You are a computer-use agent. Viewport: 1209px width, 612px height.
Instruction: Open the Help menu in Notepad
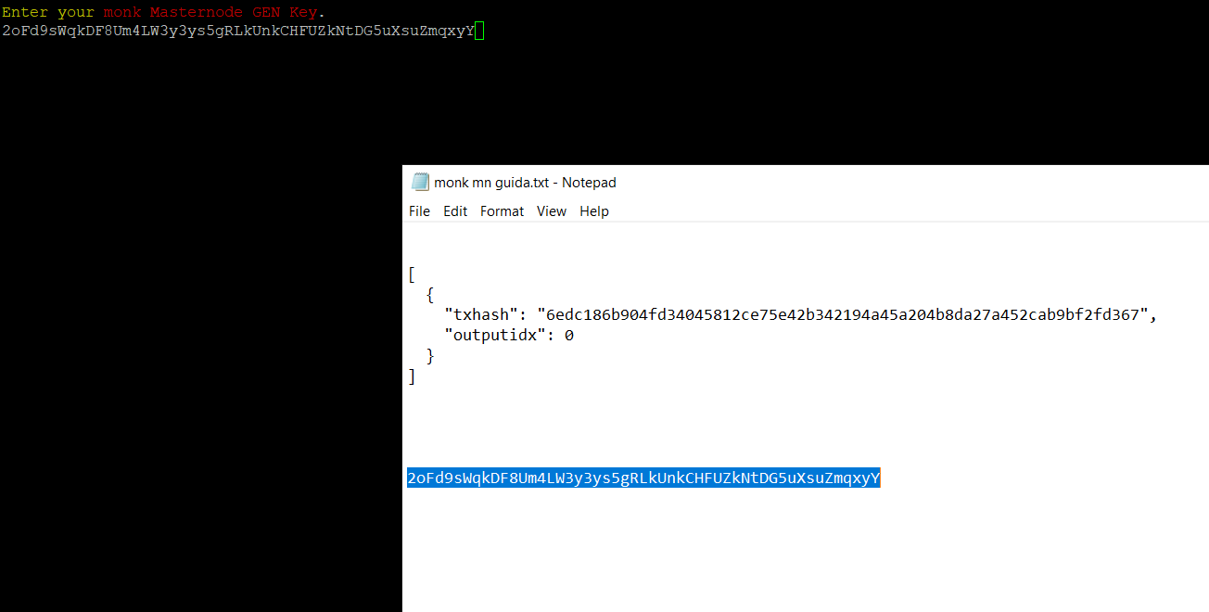pyautogui.click(x=594, y=211)
